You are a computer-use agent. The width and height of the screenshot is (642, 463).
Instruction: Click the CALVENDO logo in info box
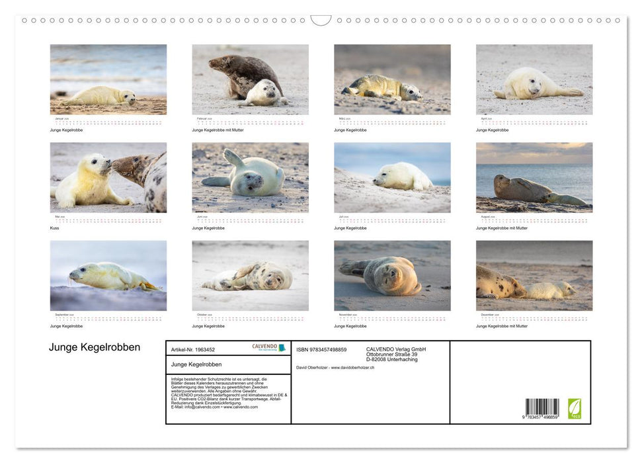tap(268, 347)
